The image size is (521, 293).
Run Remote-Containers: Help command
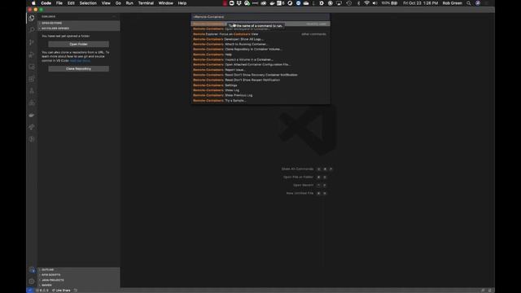coord(260,55)
